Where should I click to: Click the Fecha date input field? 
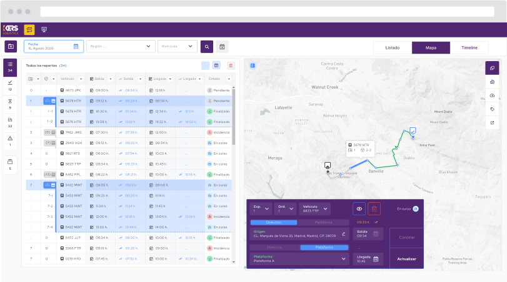coord(53,47)
